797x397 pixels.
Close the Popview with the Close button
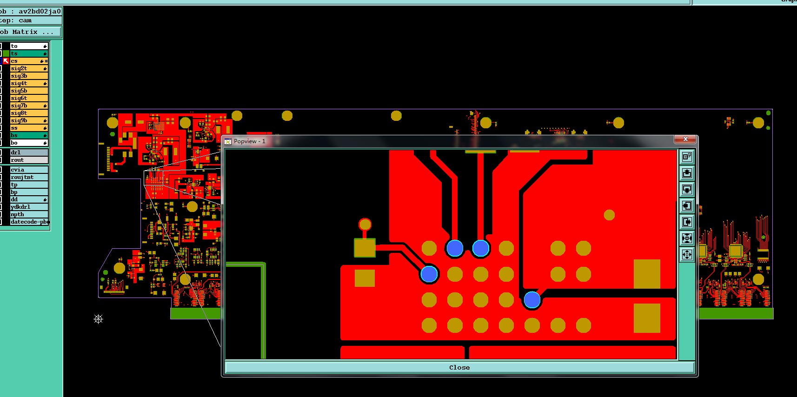459,367
